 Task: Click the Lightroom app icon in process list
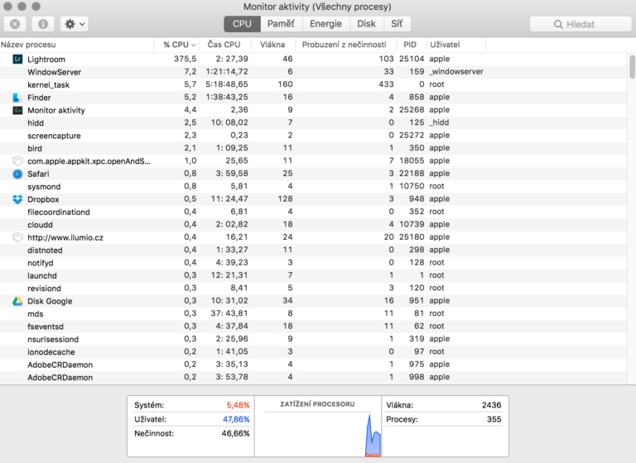click(17, 60)
